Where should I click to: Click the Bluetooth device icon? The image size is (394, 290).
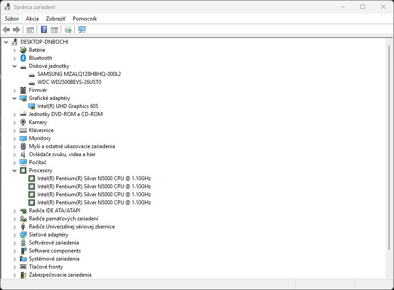pos(23,58)
